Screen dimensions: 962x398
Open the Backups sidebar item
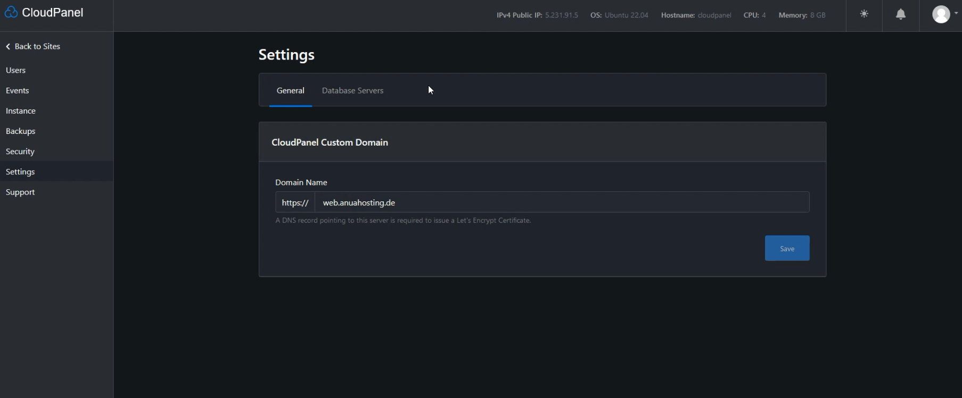[x=21, y=131]
